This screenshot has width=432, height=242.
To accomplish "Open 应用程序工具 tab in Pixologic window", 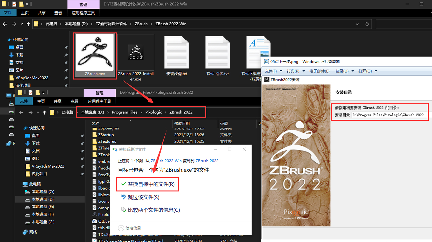I will [100, 101].
